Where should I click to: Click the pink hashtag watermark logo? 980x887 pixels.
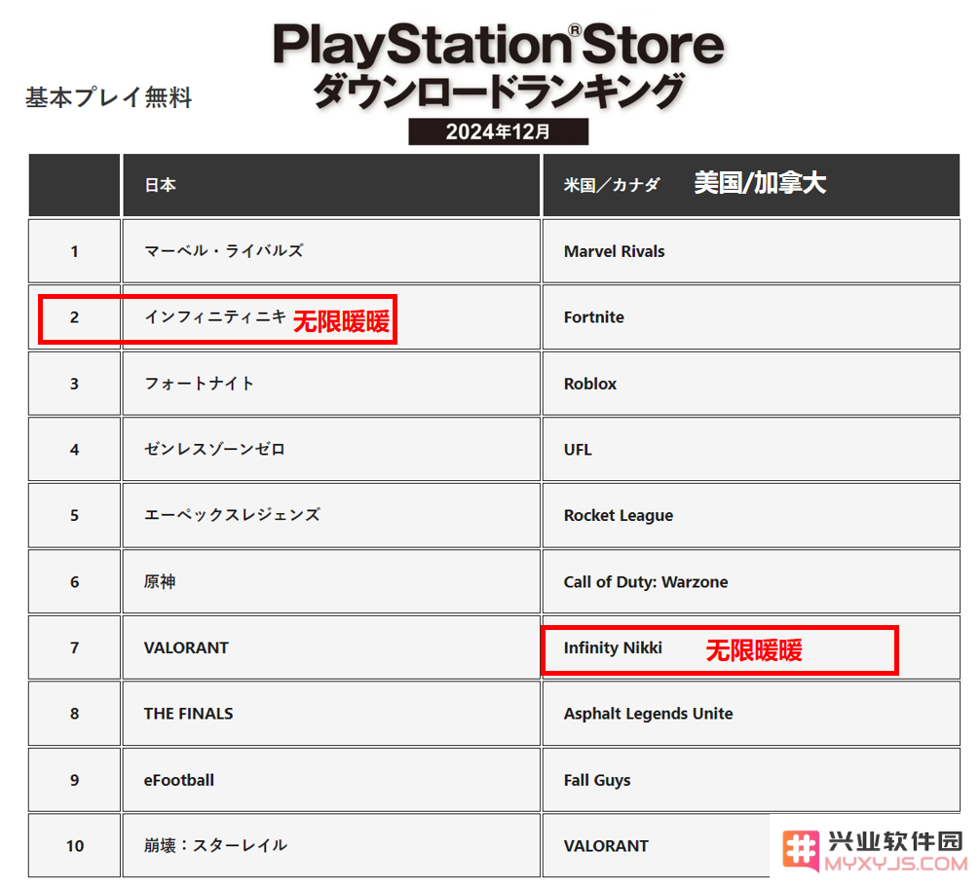(x=800, y=850)
